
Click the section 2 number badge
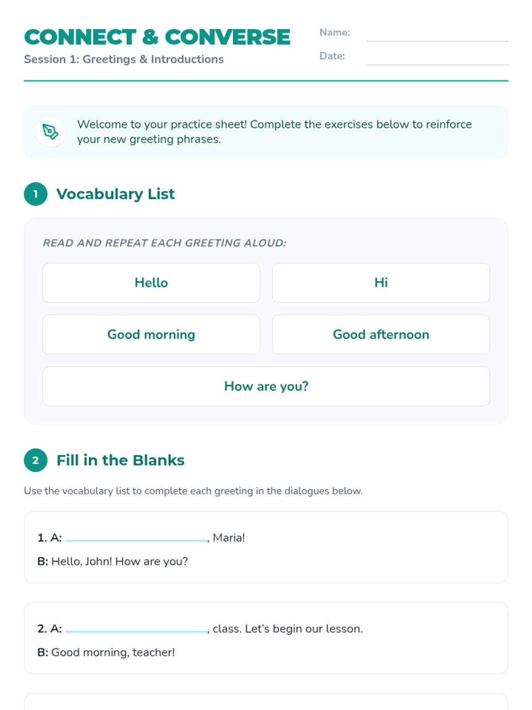35,460
